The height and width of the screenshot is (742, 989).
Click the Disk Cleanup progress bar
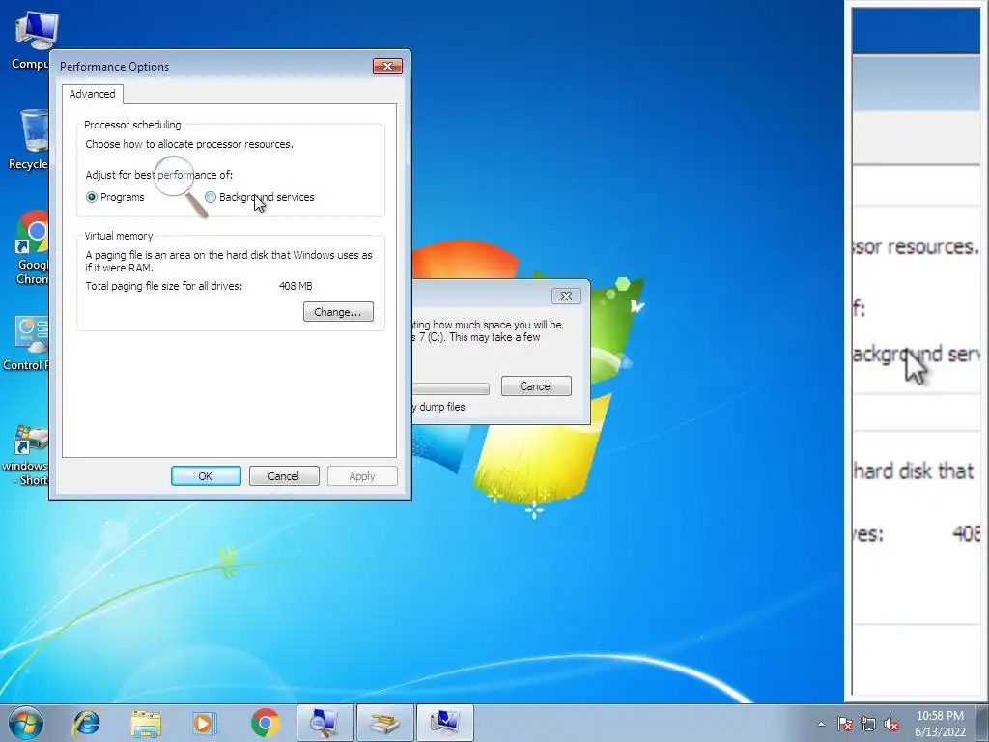point(451,388)
